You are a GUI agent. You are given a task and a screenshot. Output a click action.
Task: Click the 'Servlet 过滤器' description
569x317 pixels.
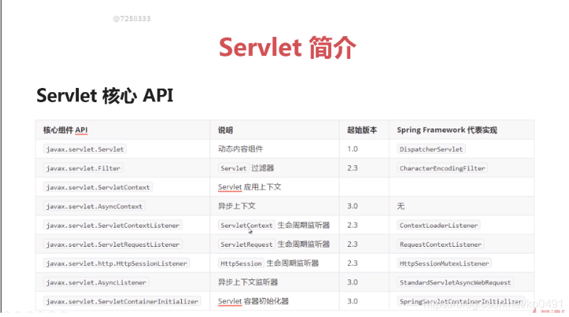click(x=246, y=168)
